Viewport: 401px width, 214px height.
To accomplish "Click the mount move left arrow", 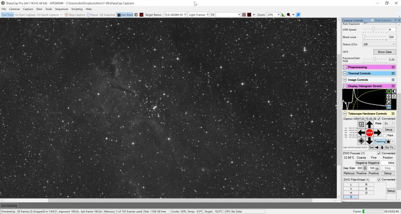I will click(x=361, y=133).
